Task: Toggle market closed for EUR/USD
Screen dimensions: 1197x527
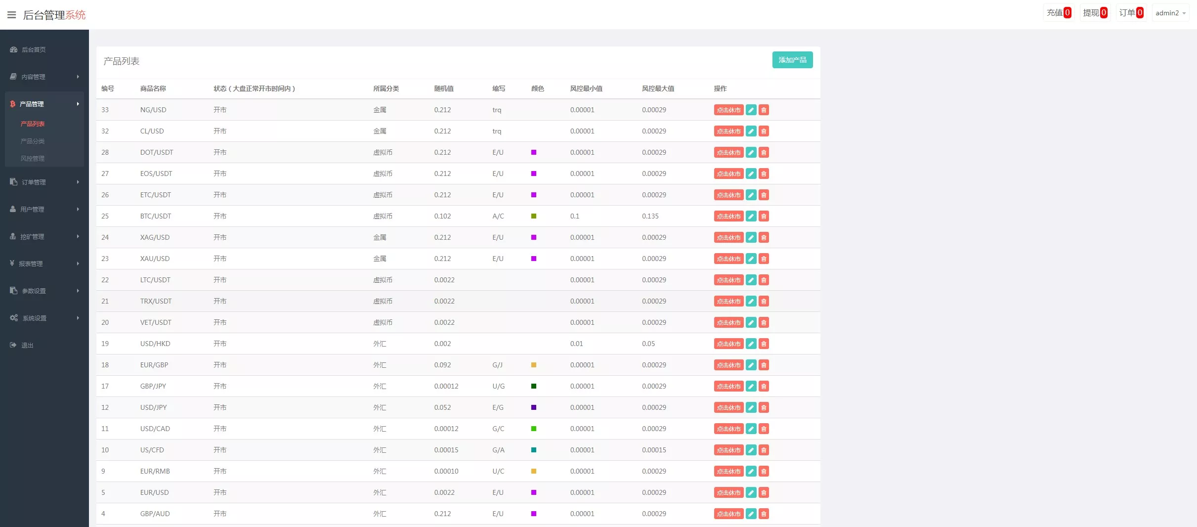Action: [x=728, y=492]
